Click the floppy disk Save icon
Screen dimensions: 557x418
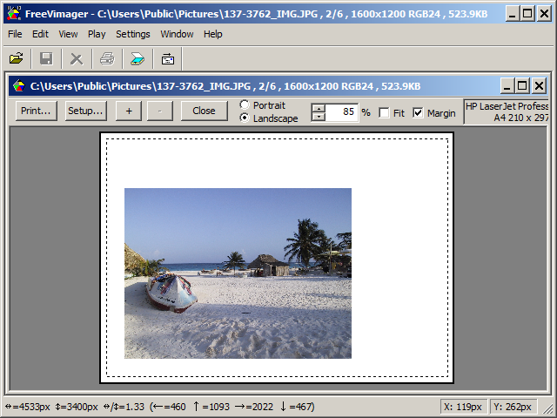pos(46,58)
